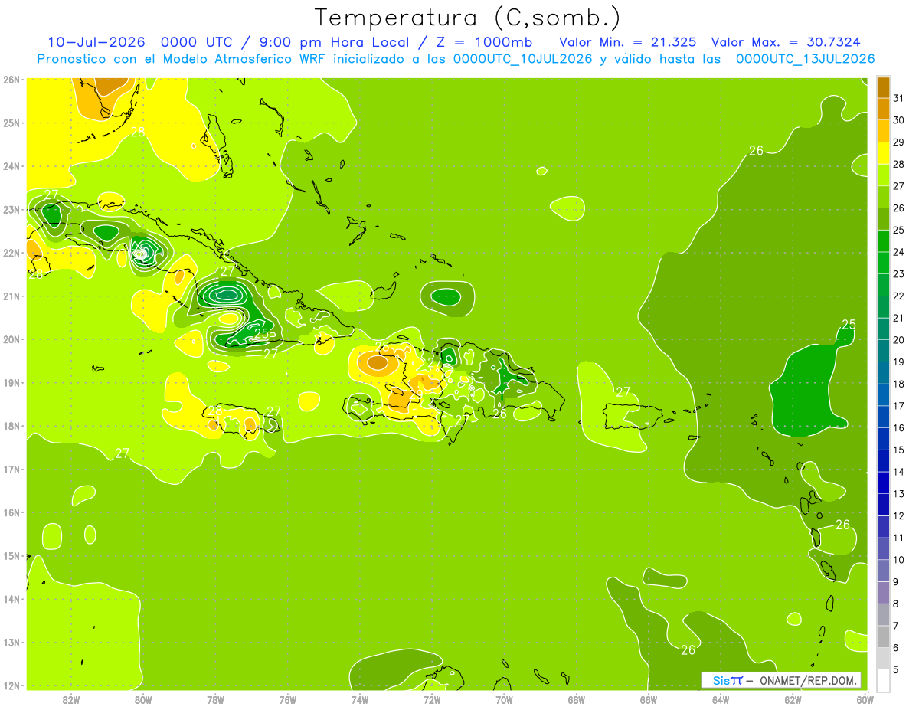919x710 pixels.
Task: Click the legend scale value 12
Action: pos(898,515)
